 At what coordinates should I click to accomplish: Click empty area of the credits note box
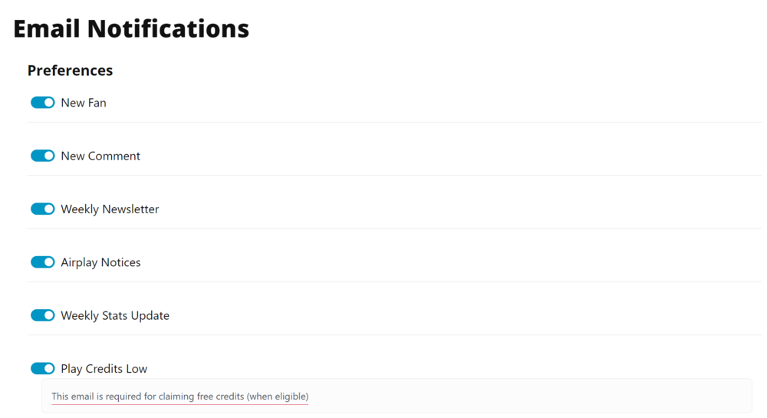pyautogui.click(x=537, y=397)
